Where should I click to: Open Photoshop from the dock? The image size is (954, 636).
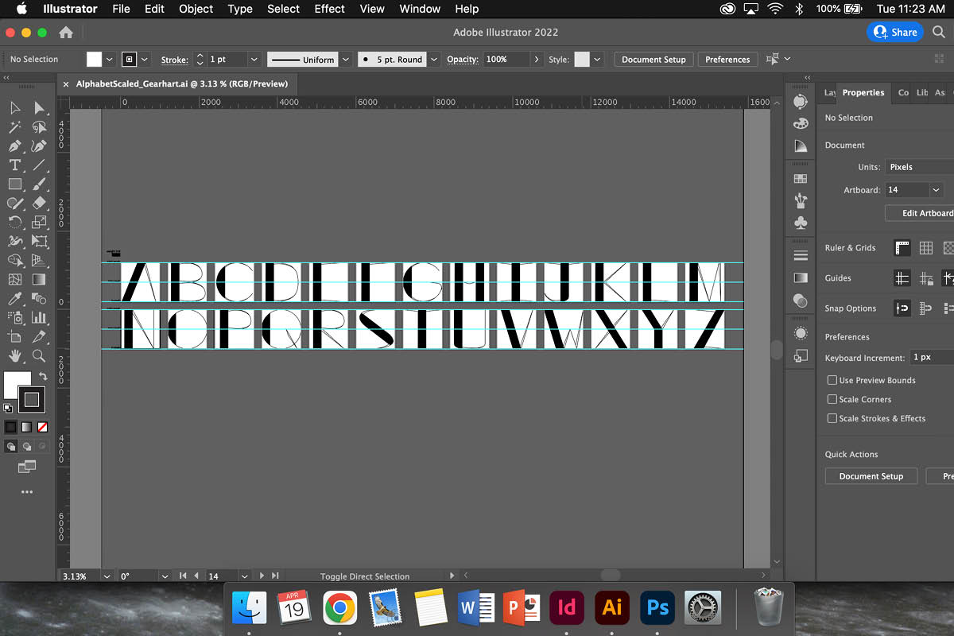657,608
